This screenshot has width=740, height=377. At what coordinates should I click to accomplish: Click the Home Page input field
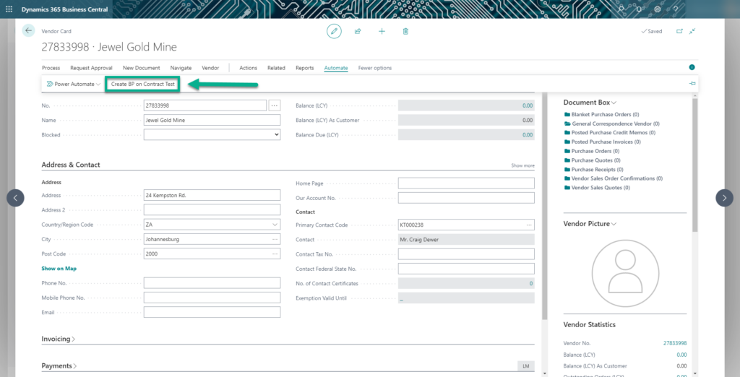tap(466, 183)
